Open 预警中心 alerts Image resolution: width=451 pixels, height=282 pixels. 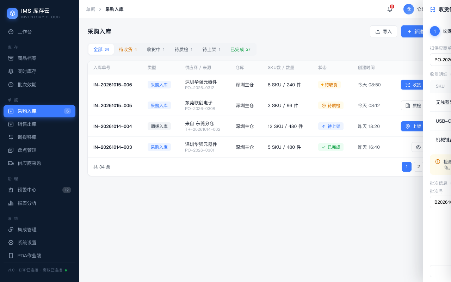39,190
